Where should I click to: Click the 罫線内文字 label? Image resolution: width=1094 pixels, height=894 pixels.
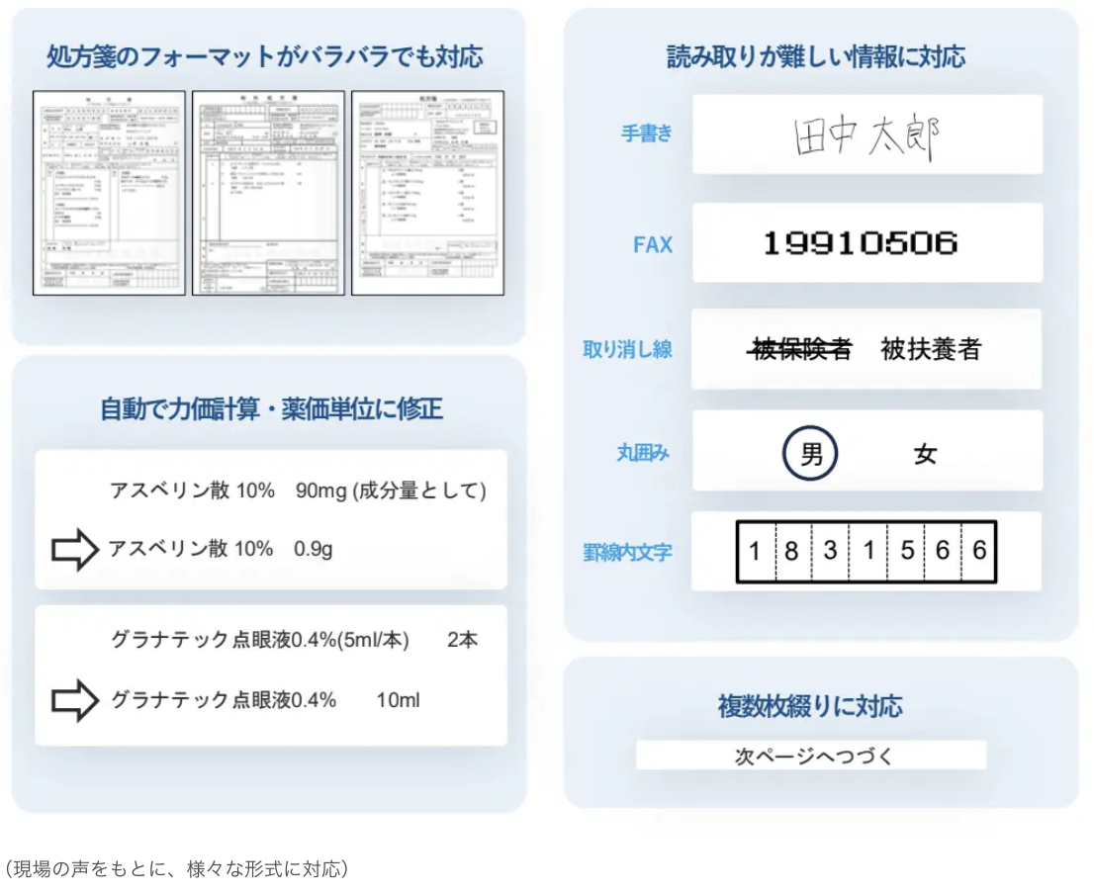pyautogui.click(x=627, y=553)
